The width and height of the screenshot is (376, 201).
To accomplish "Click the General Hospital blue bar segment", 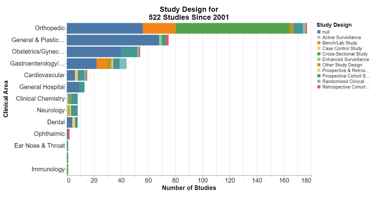I will coord(73,87).
